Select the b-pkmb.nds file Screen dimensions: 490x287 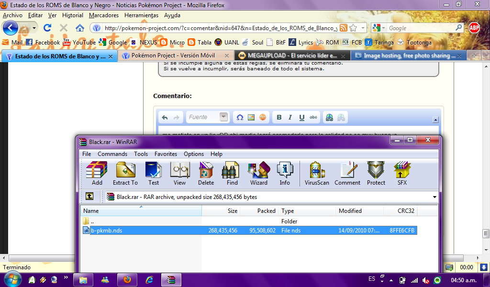pos(107,231)
